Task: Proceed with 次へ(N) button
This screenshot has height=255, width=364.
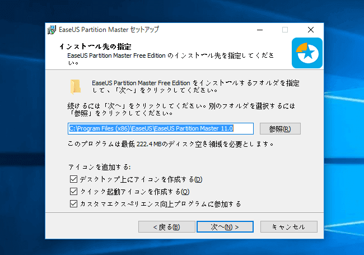Action: tap(225, 226)
